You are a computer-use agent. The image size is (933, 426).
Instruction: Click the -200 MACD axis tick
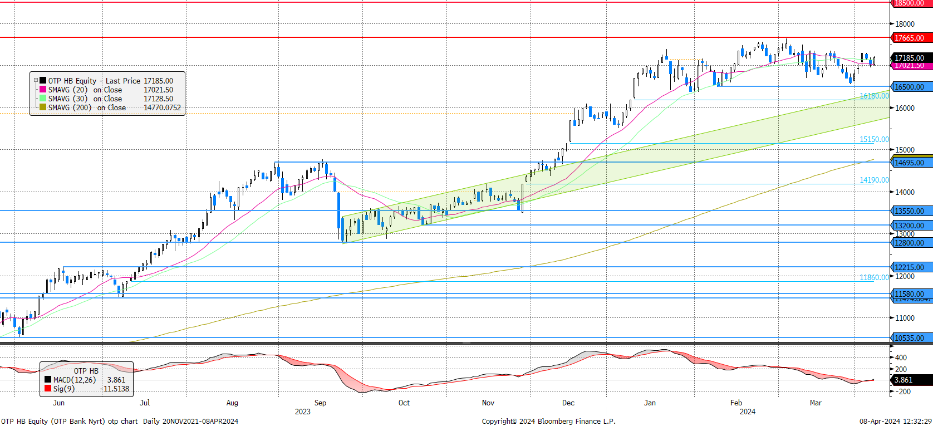pos(903,391)
